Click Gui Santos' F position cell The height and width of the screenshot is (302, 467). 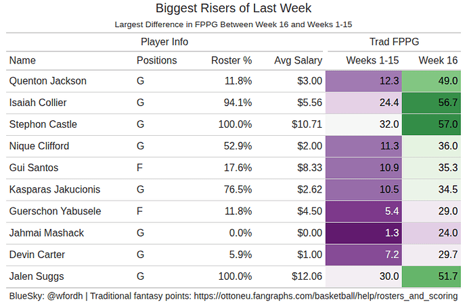tap(139, 168)
